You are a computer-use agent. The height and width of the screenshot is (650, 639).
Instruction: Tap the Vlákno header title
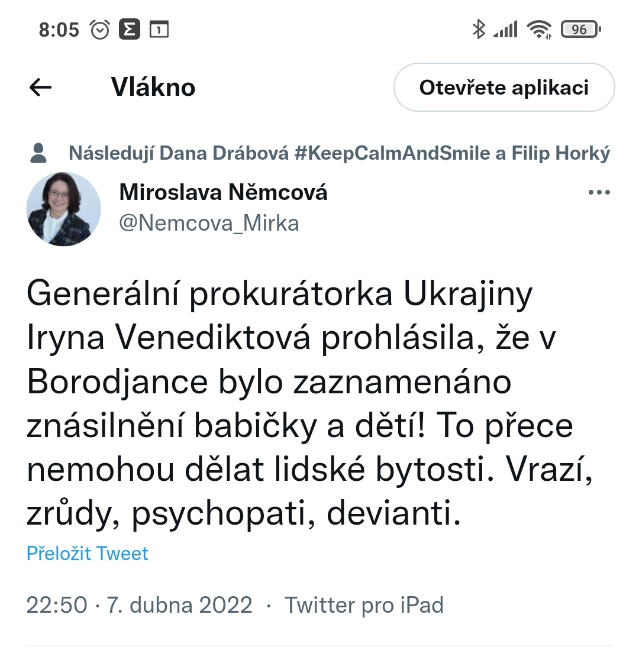pyautogui.click(x=153, y=88)
